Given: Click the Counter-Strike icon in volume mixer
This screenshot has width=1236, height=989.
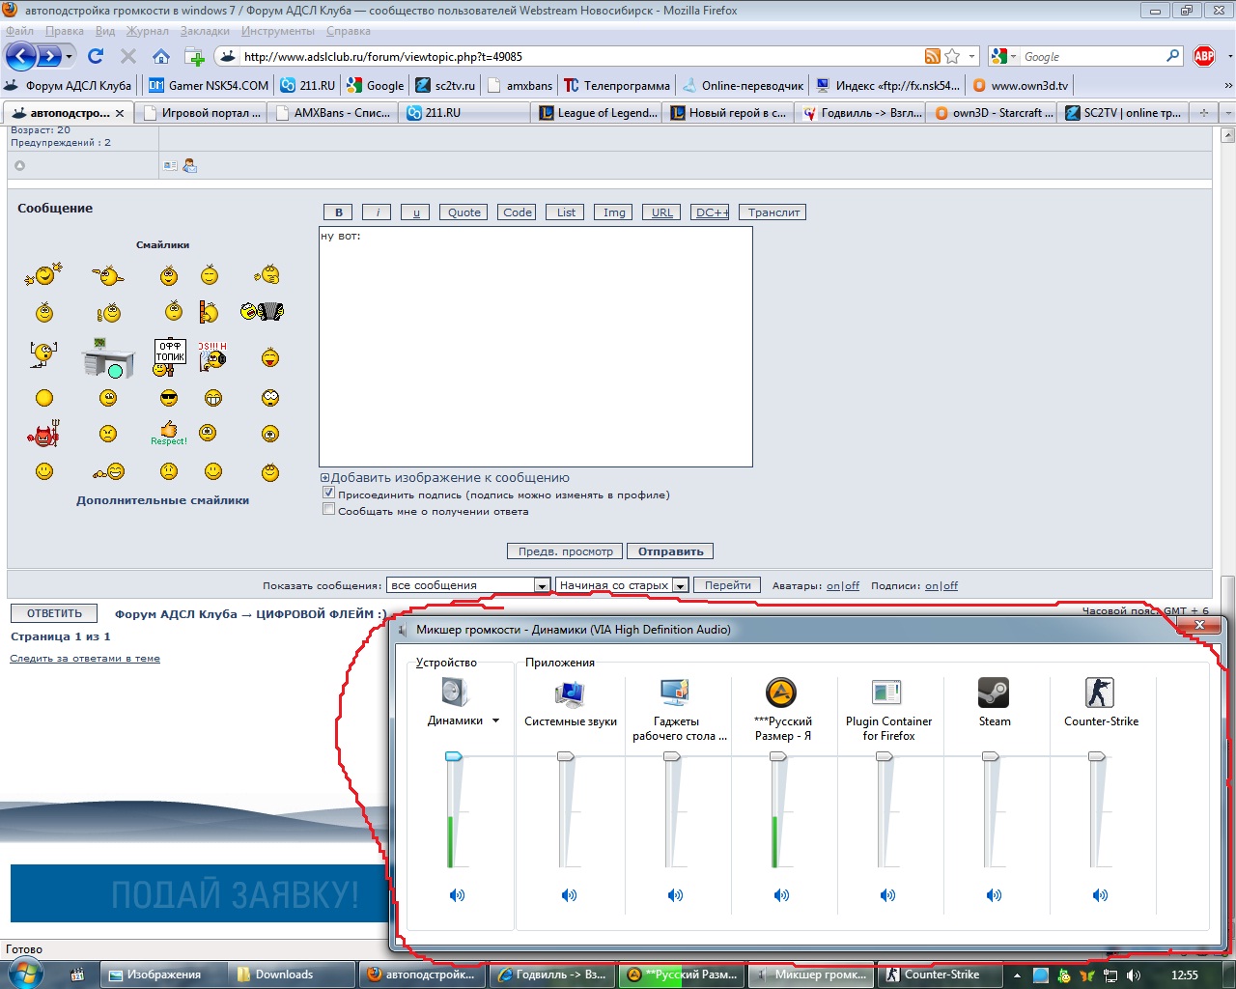Looking at the screenshot, I should coord(1100,692).
